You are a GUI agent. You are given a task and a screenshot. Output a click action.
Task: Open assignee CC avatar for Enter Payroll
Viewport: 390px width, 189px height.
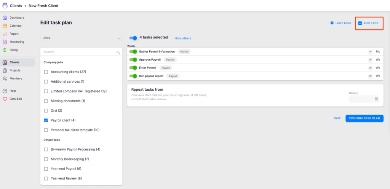[370, 68]
